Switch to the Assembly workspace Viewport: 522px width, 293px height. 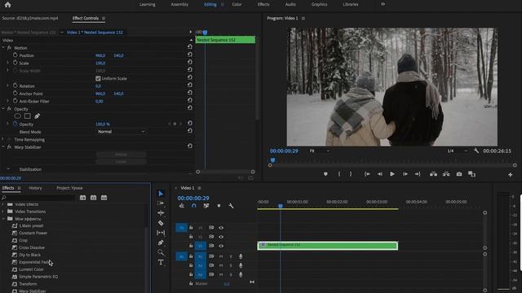[179, 4]
